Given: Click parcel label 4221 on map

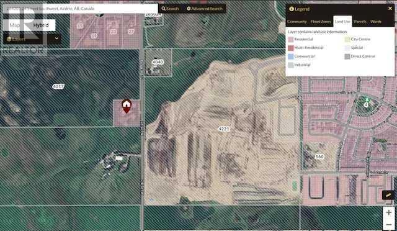Looking at the screenshot, I should 223,129.
